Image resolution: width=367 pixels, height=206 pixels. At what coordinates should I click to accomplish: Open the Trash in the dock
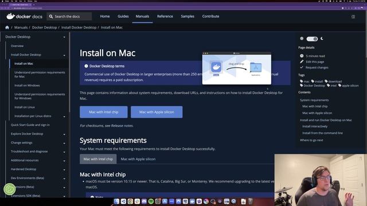click(x=250, y=201)
